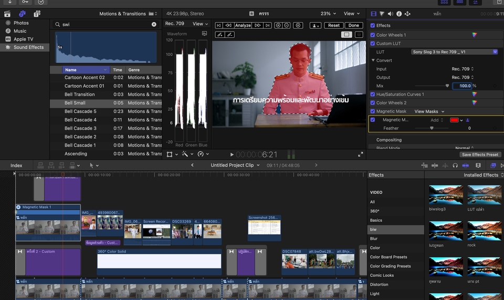Select Music in the sidebar

pos(20,31)
